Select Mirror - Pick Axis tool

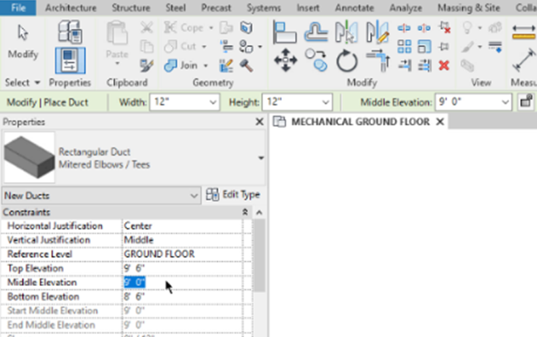[346, 33]
